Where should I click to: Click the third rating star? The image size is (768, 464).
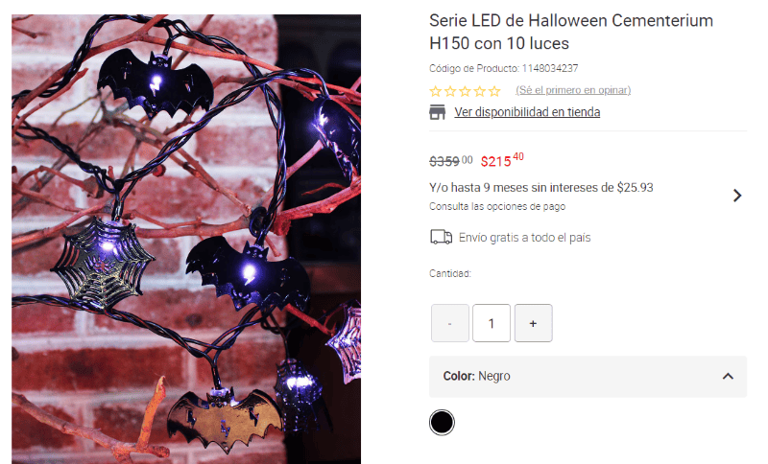465,91
